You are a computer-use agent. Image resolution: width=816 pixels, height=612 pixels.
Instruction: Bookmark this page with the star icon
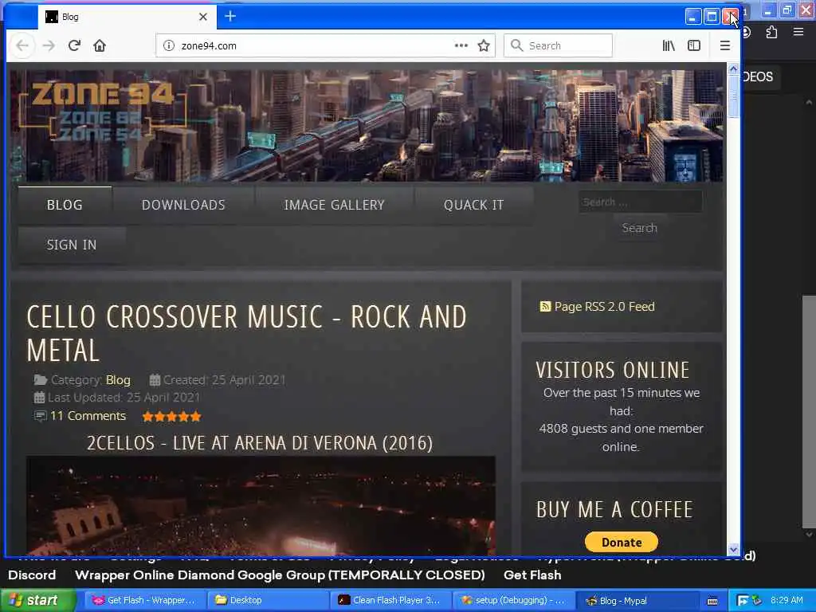tap(484, 45)
